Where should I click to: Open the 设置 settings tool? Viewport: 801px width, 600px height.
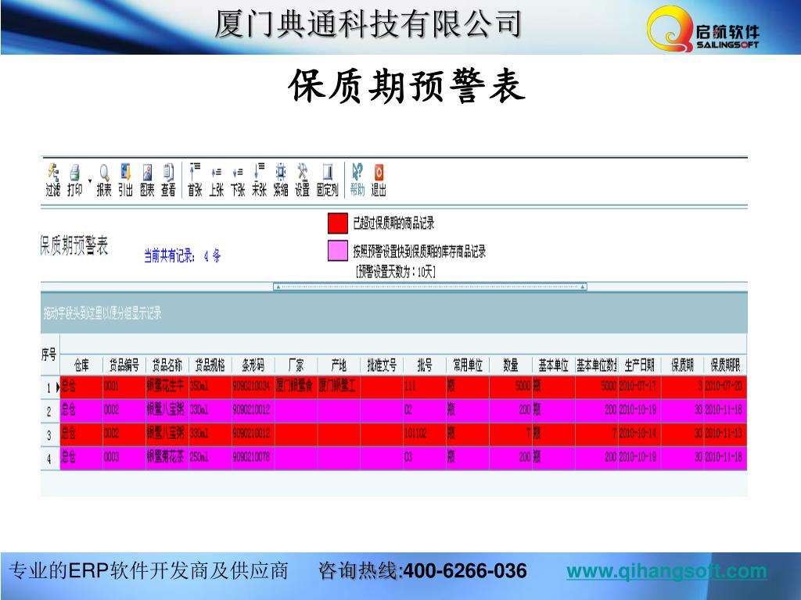click(302, 180)
